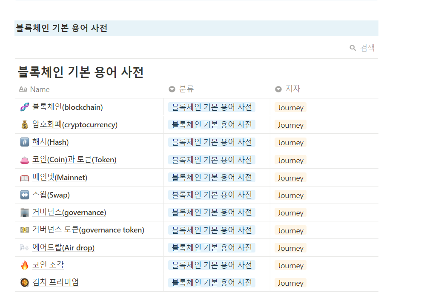Click the Journey tag in the 거버넌스(governance) row

[x=290, y=213]
